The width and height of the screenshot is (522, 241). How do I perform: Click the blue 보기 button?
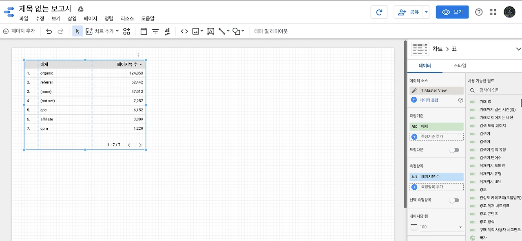click(452, 12)
